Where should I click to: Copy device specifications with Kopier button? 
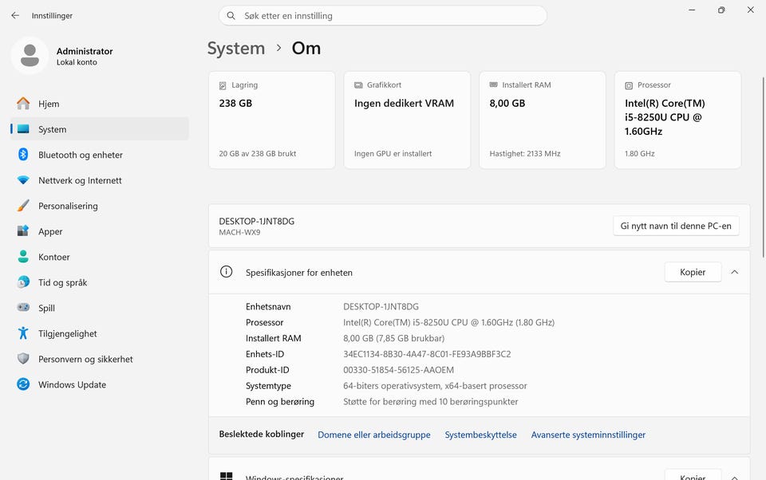(x=693, y=272)
